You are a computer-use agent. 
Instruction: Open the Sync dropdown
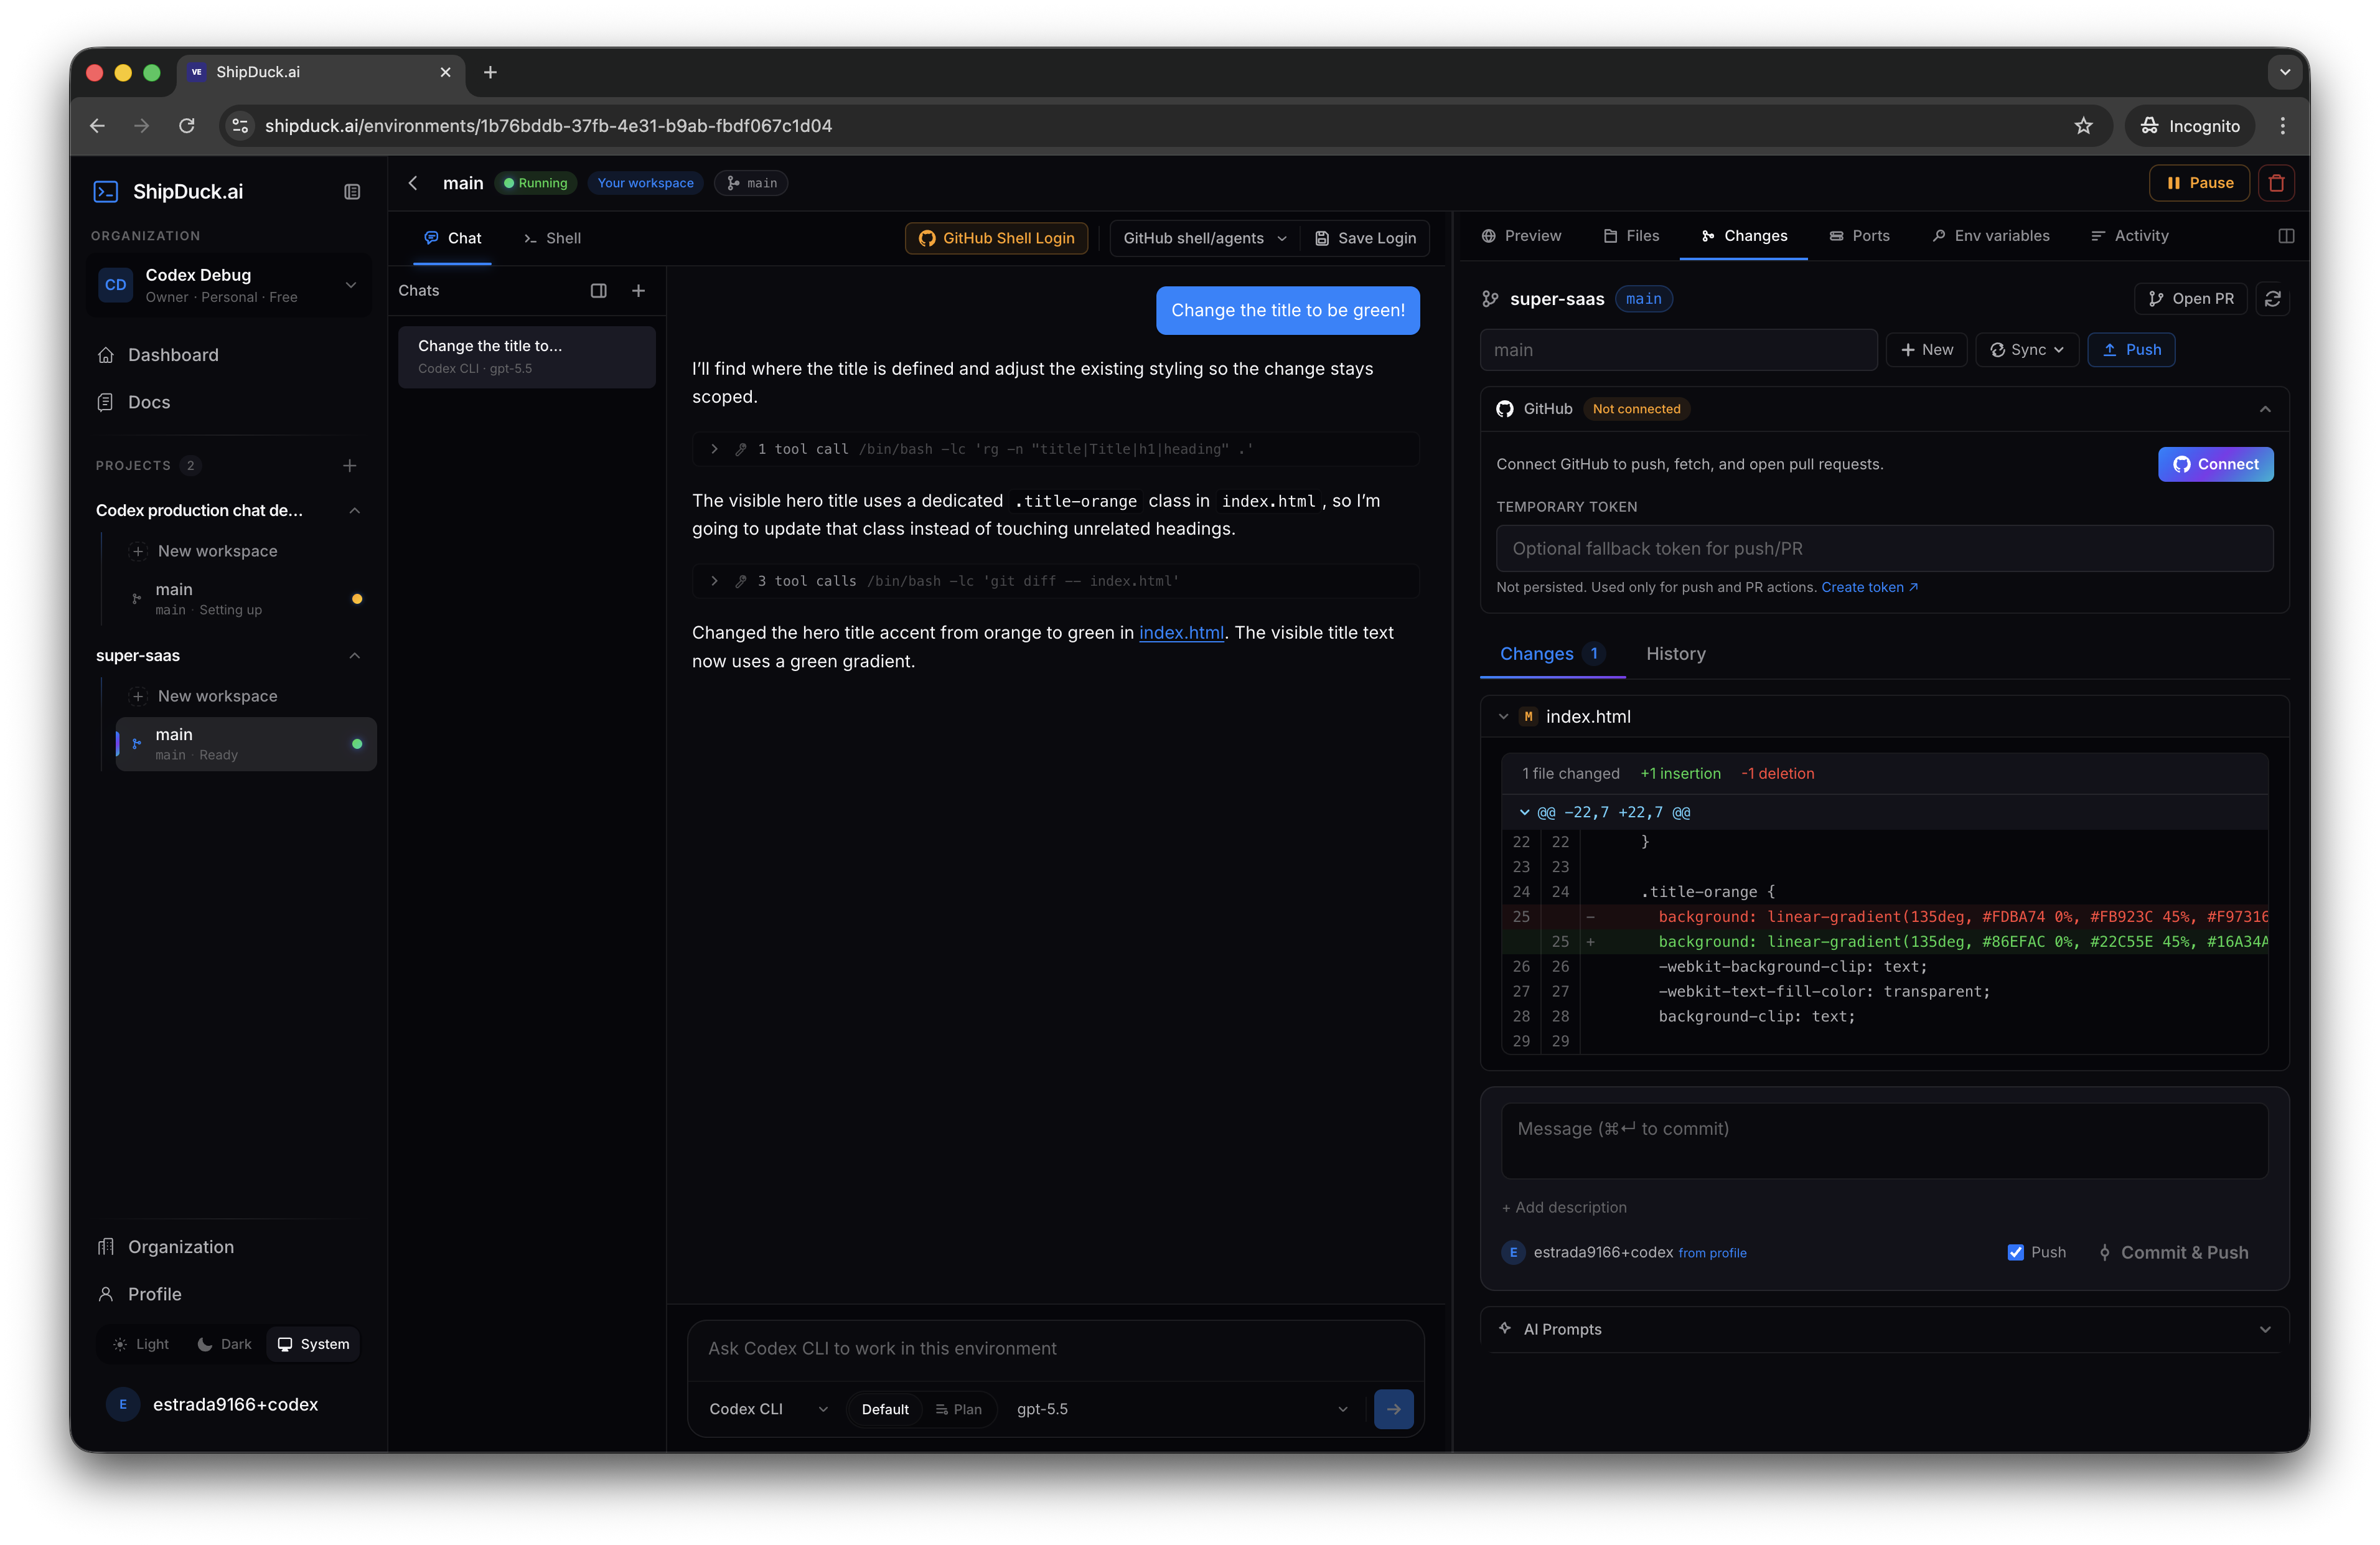[2027, 350]
